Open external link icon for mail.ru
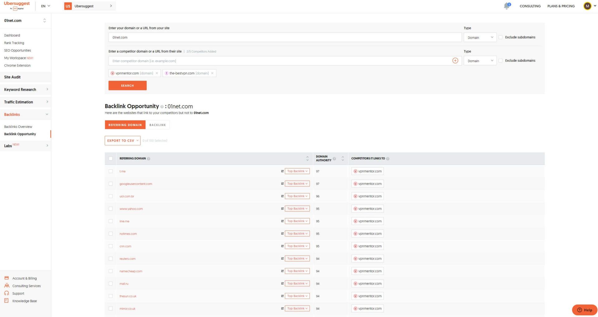 282,283
